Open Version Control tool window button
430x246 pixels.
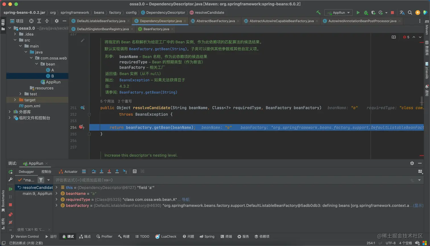pos(25,237)
